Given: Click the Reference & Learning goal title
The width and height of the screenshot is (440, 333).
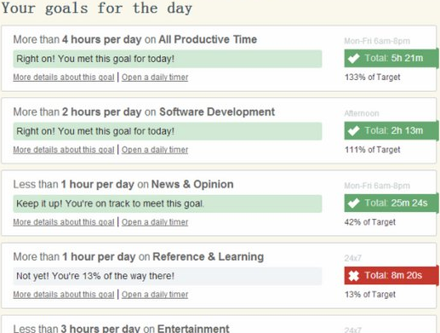Looking at the screenshot, I should [x=139, y=256].
